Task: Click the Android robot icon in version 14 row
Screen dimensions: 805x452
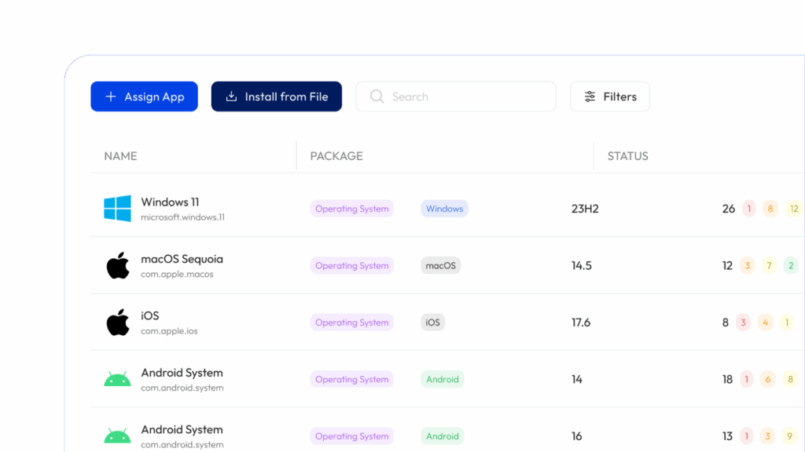Action: (x=117, y=380)
